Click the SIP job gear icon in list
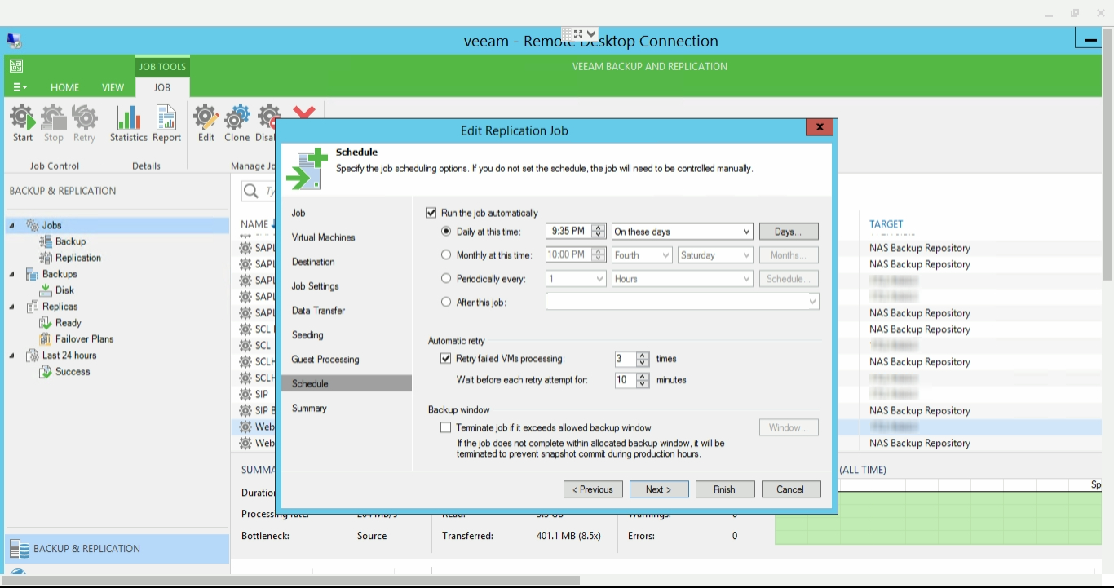The width and height of the screenshot is (1114, 588). tap(245, 394)
